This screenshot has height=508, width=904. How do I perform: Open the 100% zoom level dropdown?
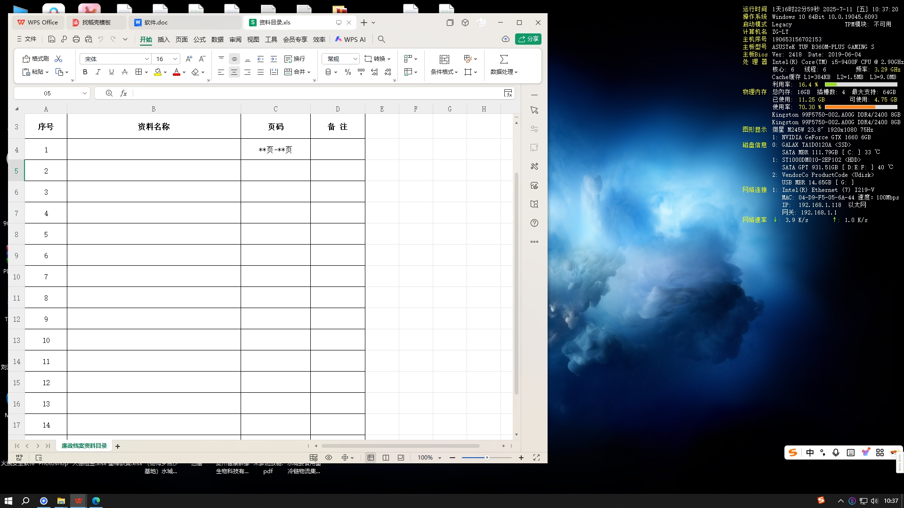pyautogui.click(x=429, y=458)
